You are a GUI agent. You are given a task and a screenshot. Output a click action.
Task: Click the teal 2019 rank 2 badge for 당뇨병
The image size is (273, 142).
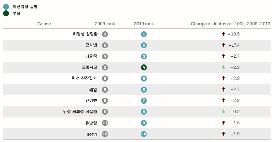click(x=144, y=45)
